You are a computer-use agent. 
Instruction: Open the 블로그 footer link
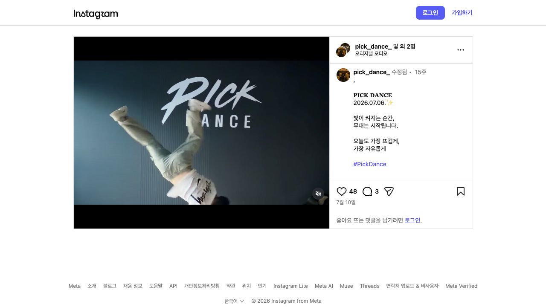(110, 286)
